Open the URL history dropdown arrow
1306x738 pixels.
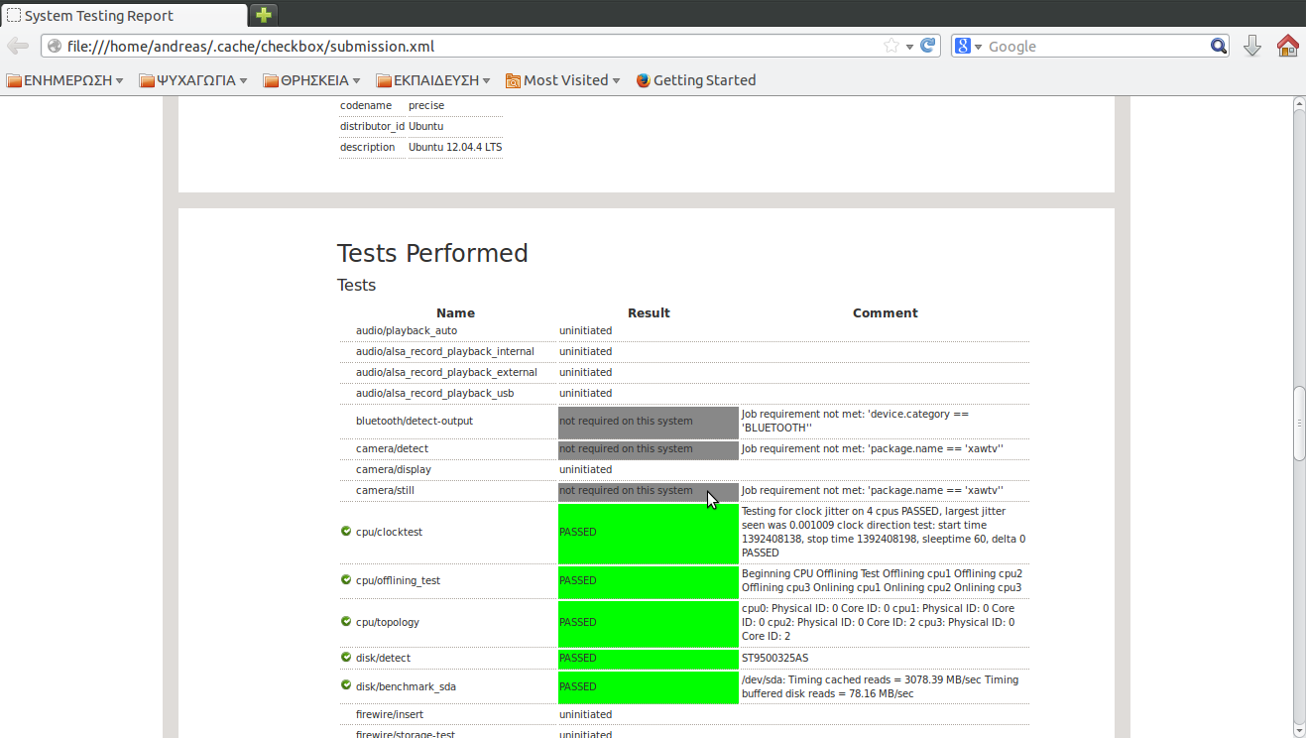(909, 46)
